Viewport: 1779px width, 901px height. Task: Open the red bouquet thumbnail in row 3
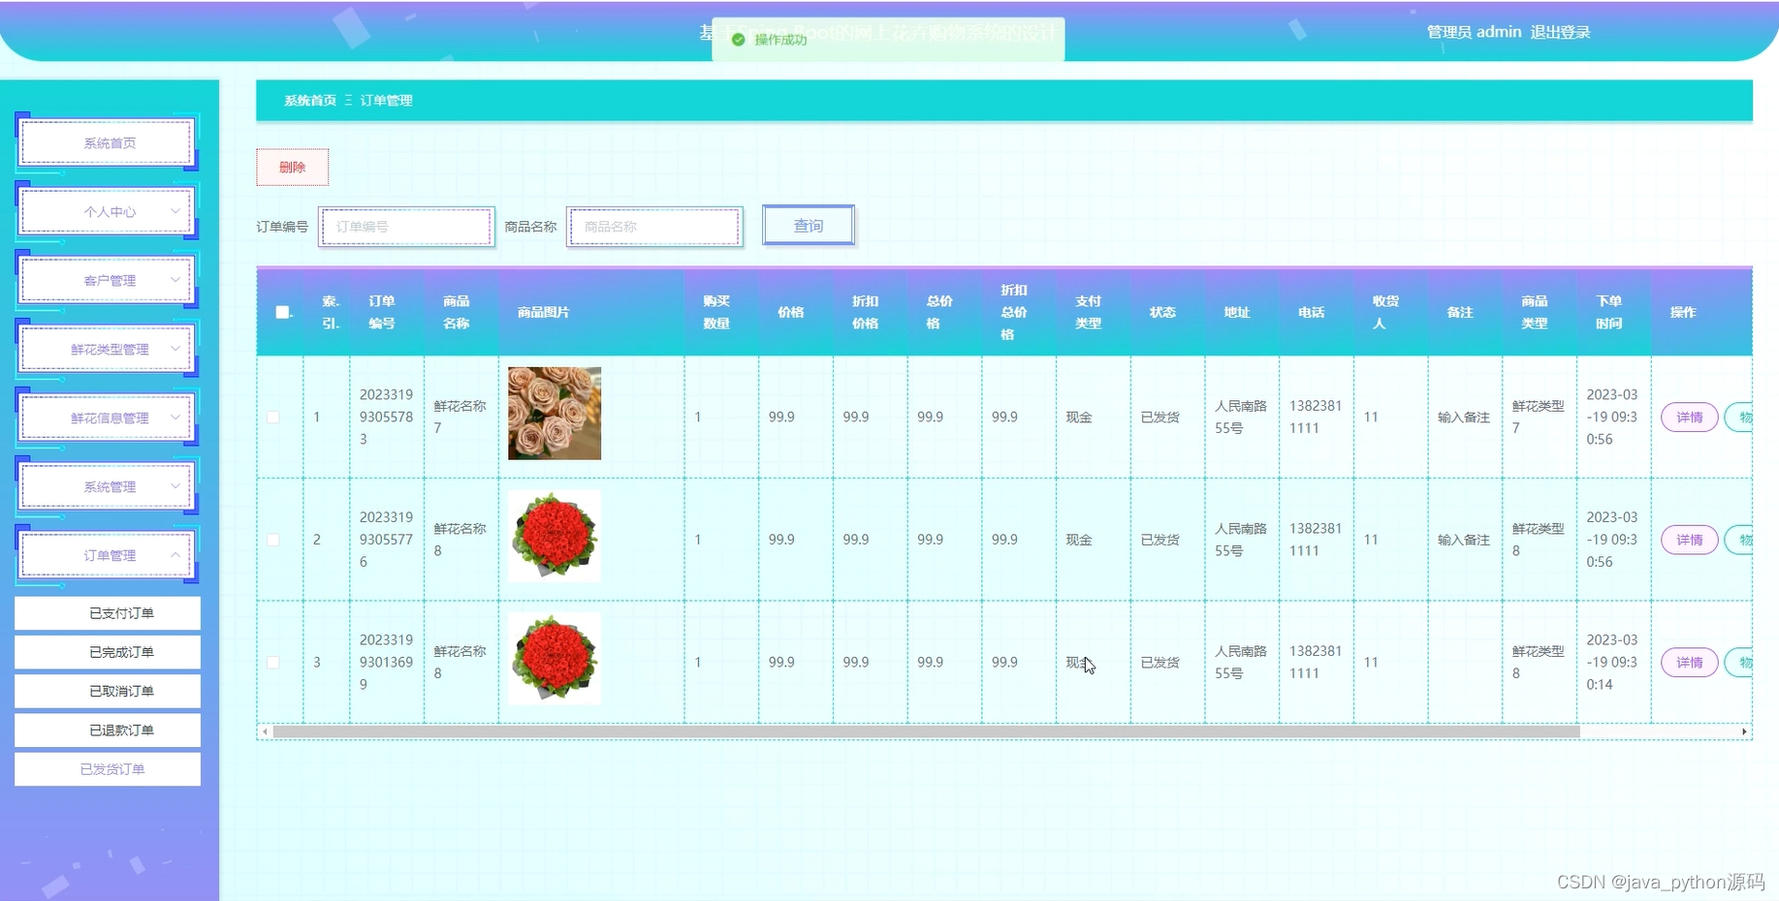(555, 659)
